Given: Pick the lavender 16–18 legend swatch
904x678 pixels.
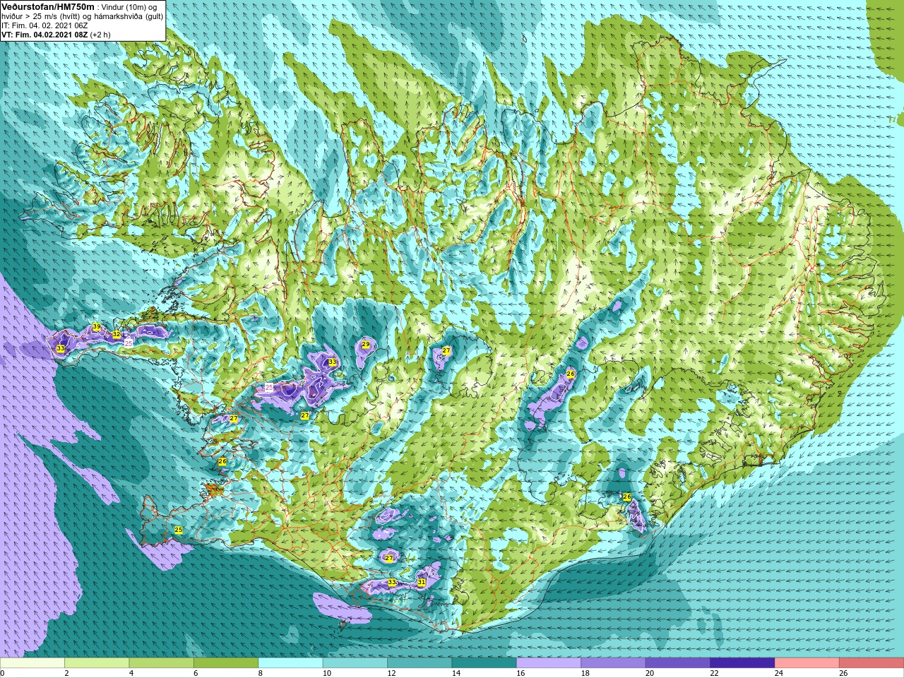Looking at the screenshot, I should click(x=549, y=663).
